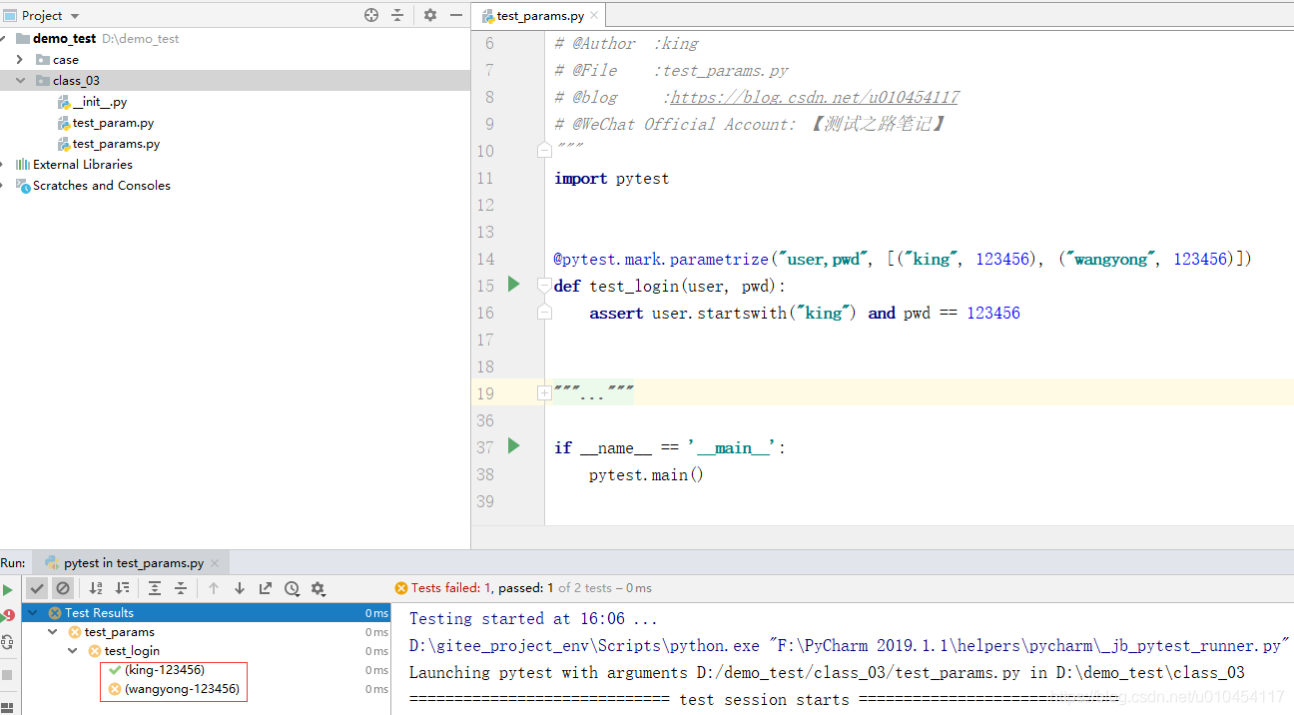Select test_params result row

pos(119,632)
